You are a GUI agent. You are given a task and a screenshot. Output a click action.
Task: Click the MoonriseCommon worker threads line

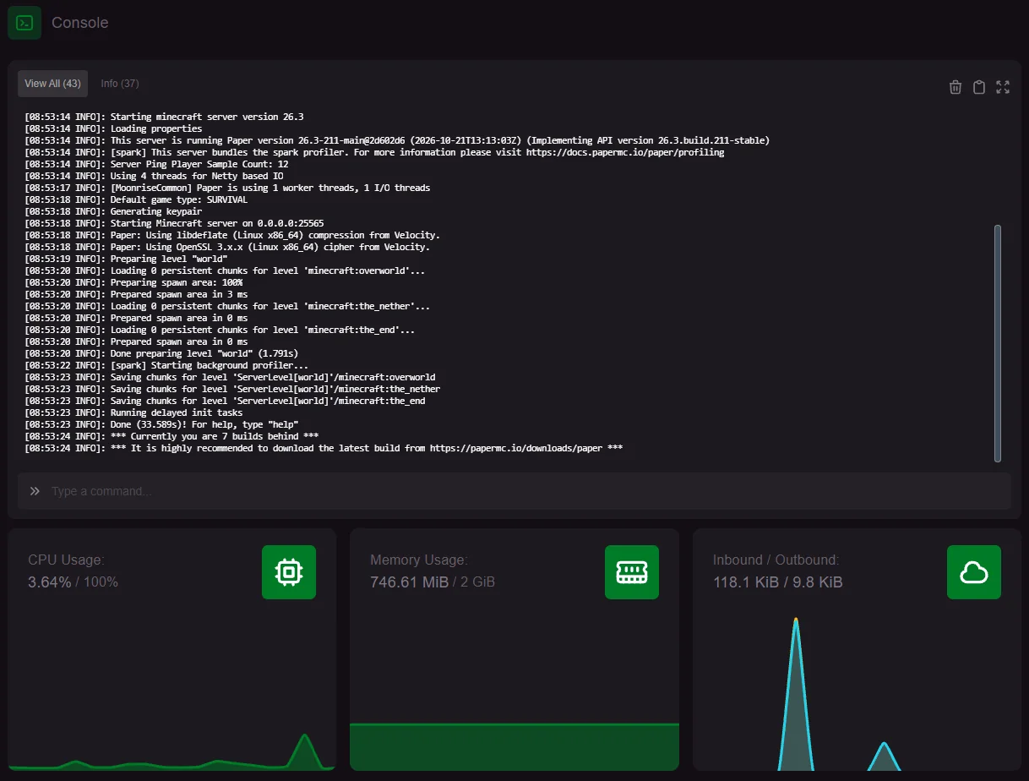227,188
